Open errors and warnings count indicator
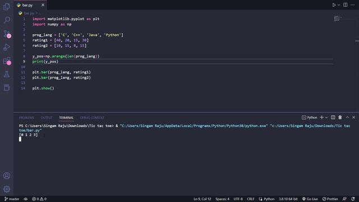 coord(39,199)
